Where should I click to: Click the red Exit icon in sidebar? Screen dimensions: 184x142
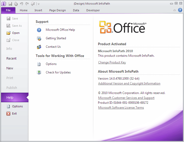click(8, 113)
